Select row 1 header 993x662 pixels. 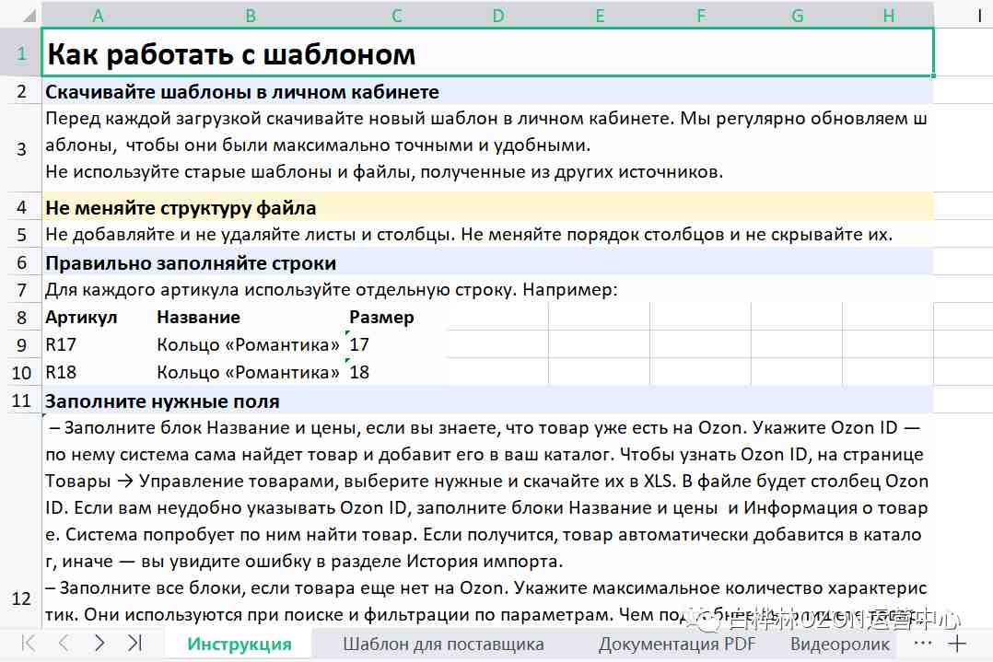(x=21, y=52)
